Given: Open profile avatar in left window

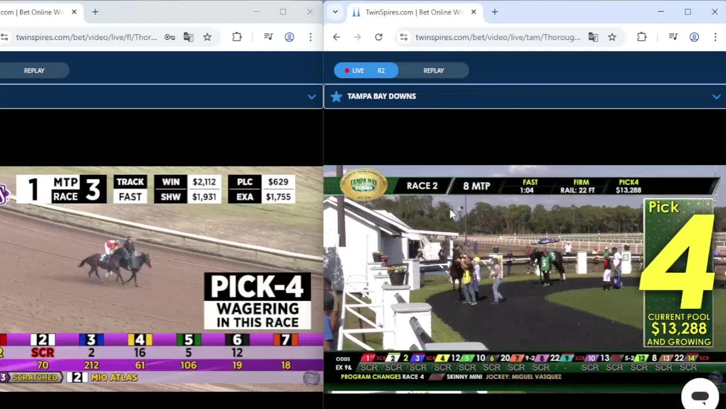Looking at the screenshot, I should pos(289,37).
